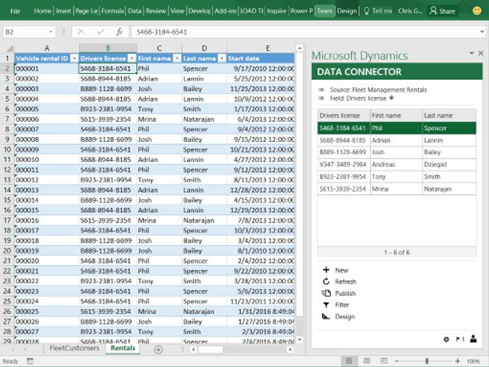The image size is (489, 367).
Task: Click the Refresh icon in the Dynamics panel
Action: point(325,282)
